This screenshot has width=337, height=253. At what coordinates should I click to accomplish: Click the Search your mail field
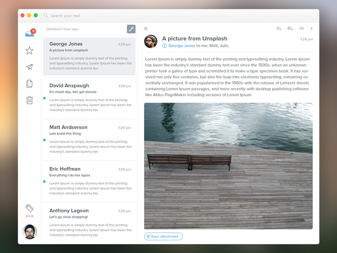(84, 16)
